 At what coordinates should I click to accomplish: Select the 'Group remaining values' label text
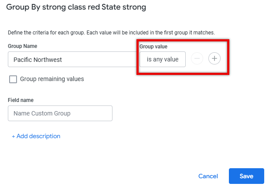pos(52,79)
